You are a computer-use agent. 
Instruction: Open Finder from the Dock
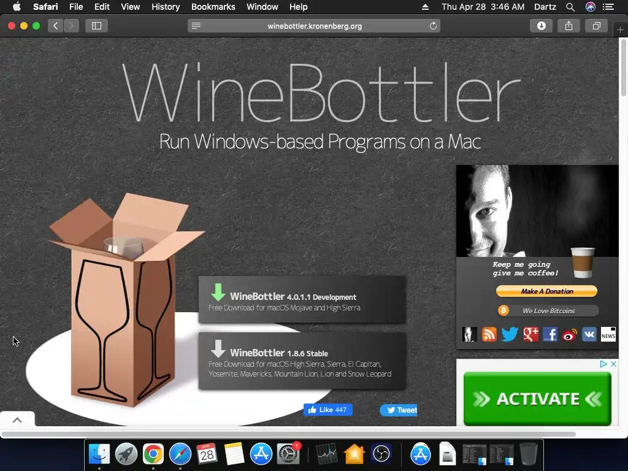click(x=99, y=454)
